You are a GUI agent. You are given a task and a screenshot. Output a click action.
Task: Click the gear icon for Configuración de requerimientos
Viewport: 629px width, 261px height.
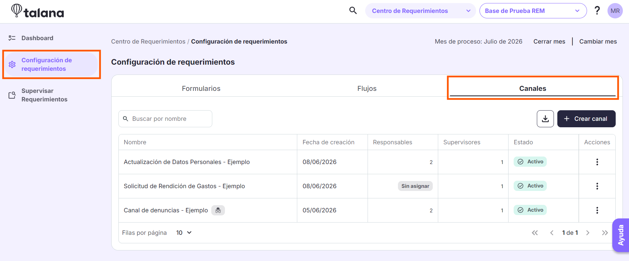[12, 64]
